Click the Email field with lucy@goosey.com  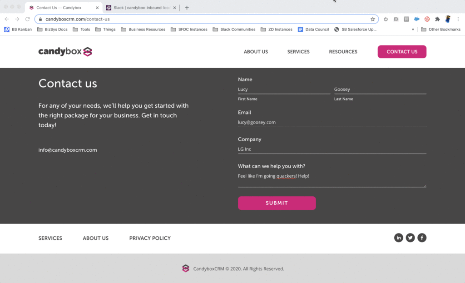[332, 122]
